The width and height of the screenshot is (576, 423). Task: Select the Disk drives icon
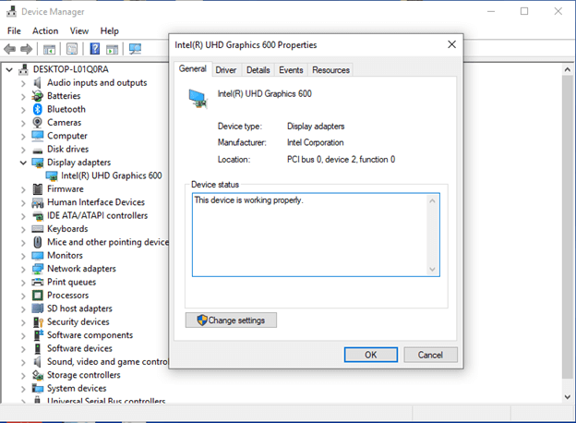[37, 151]
